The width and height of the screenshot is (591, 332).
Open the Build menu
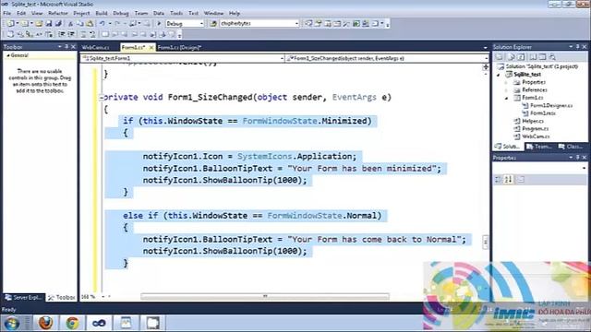102,13
